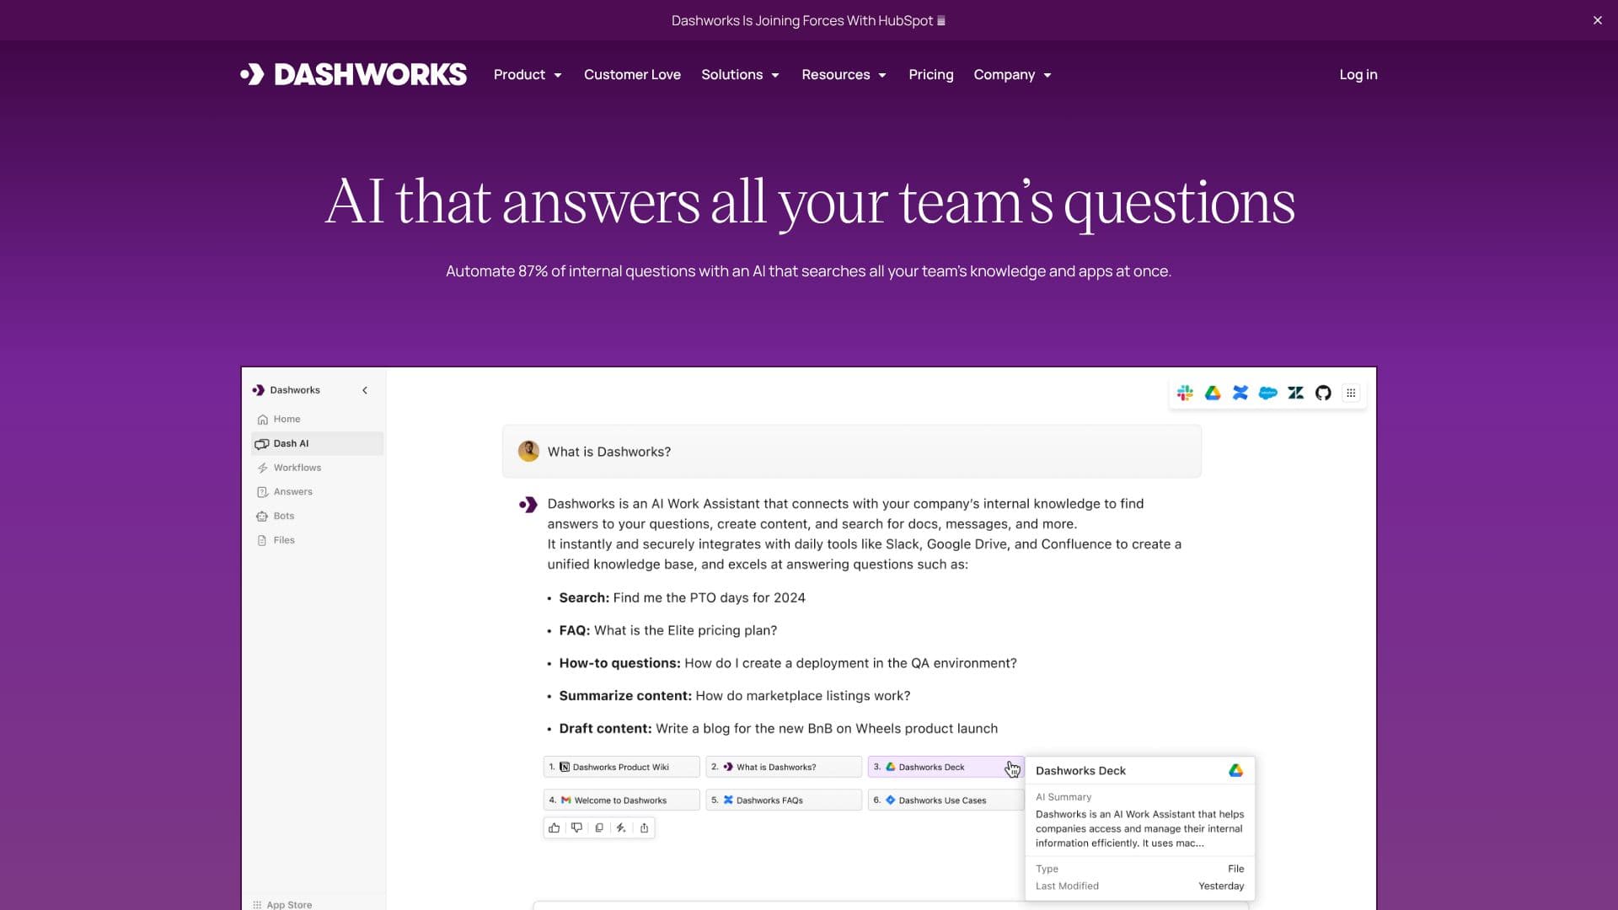1618x910 pixels.
Task: Expand the Company dropdown menu
Action: tap(1012, 74)
